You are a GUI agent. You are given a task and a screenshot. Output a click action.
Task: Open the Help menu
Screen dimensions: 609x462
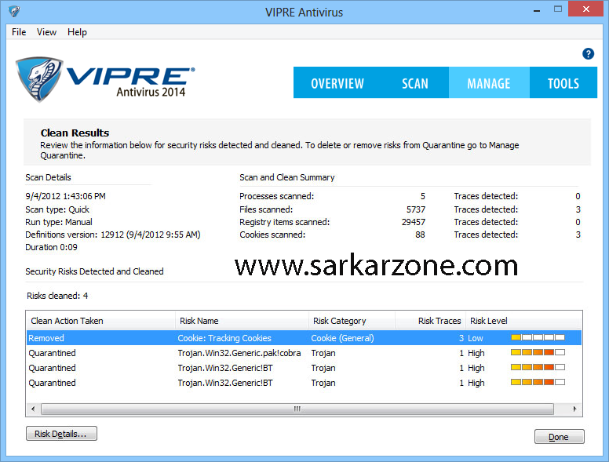77,32
